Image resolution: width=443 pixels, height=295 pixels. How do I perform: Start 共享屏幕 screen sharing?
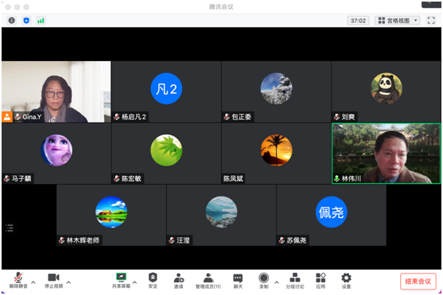pos(121,280)
